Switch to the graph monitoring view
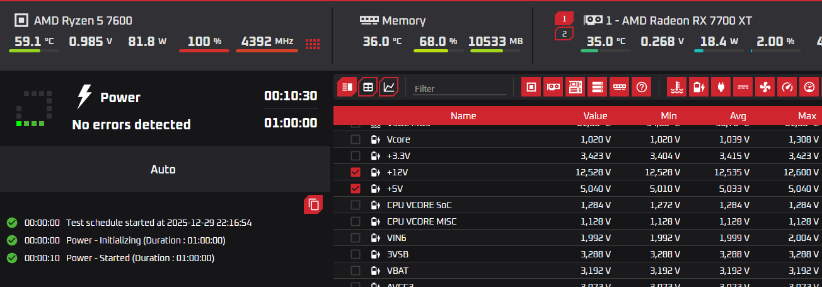Image resolution: width=822 pixels, height=287 pixels. click(x=390, y=87)
